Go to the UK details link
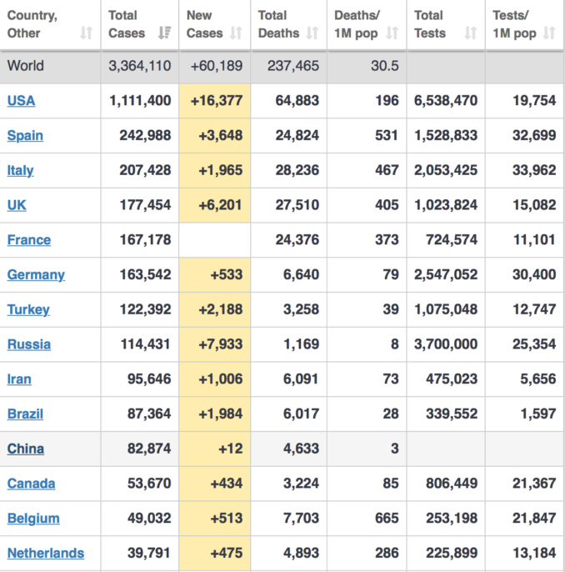Viewport: 565px width, 572px height. (17, 205)
